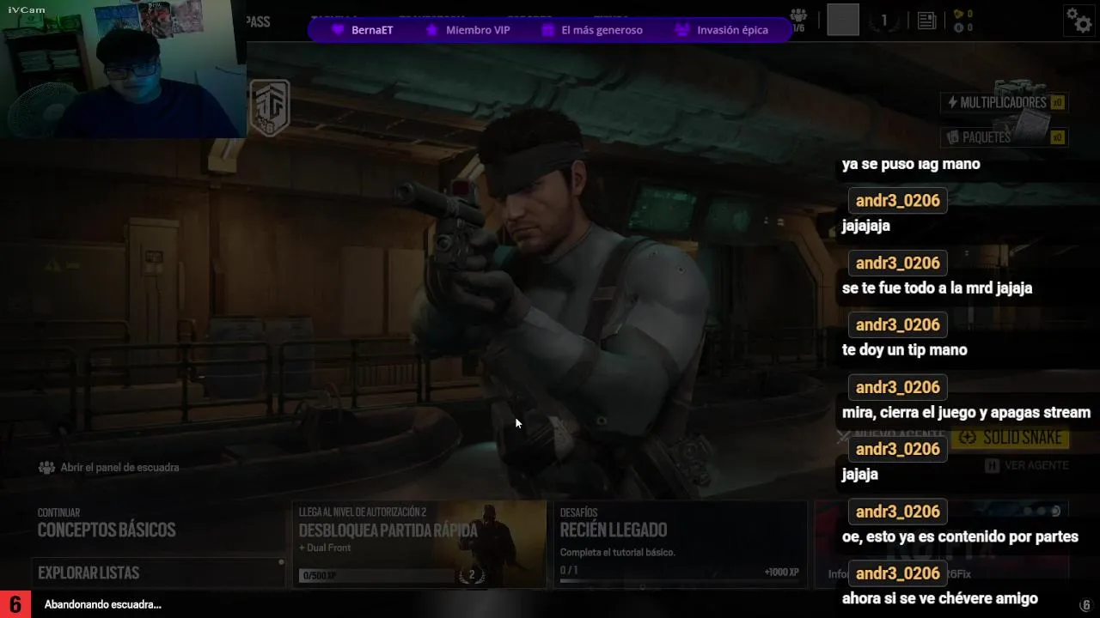Select the gold renown currency icon
Screen dimensions: 1100x618
tap(959, 14)
